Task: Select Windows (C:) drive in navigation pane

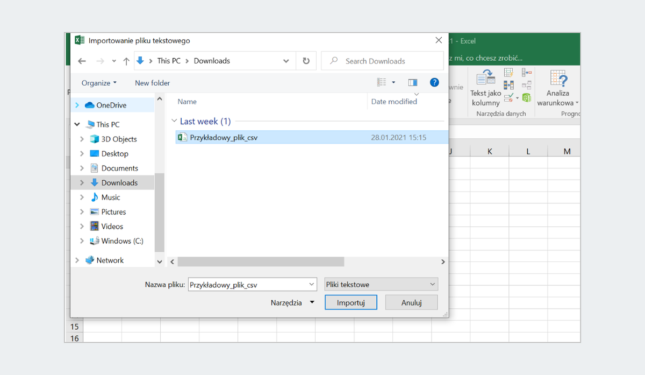Action: tap(122, 241)
